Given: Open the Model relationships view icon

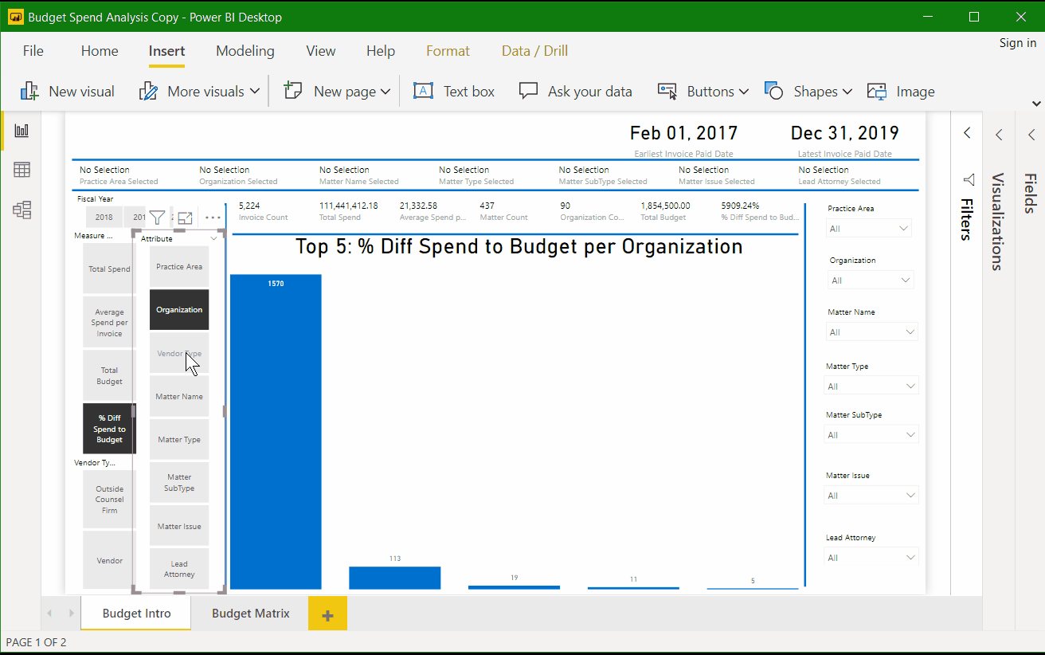Looking at the screenshot, I should pyautogui.click(x=22, y=210).
